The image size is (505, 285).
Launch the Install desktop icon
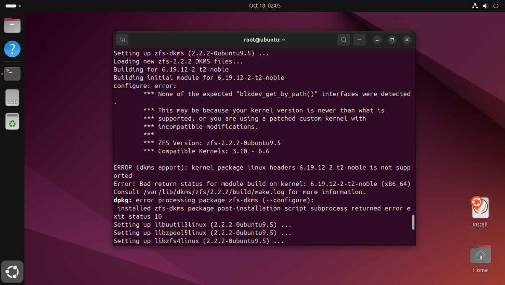pos(480,212)
